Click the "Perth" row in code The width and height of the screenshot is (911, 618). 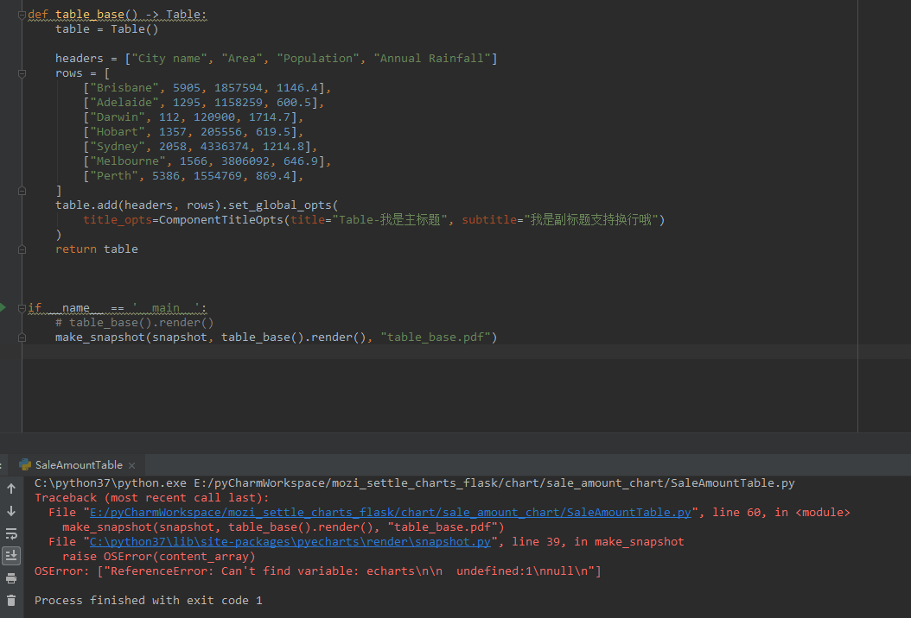193,175
